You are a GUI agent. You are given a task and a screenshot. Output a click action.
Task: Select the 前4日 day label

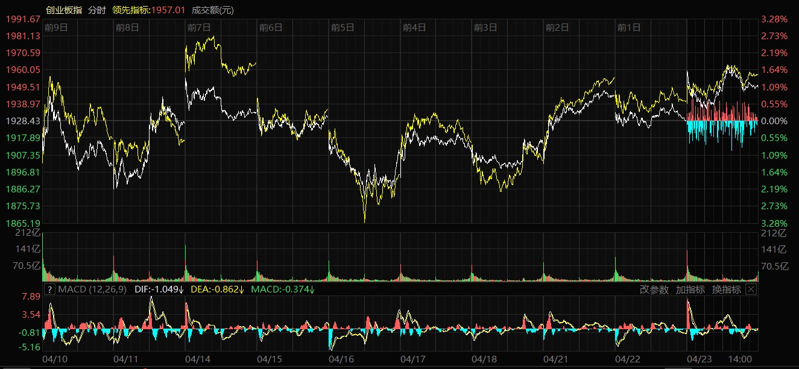(414, 27)
